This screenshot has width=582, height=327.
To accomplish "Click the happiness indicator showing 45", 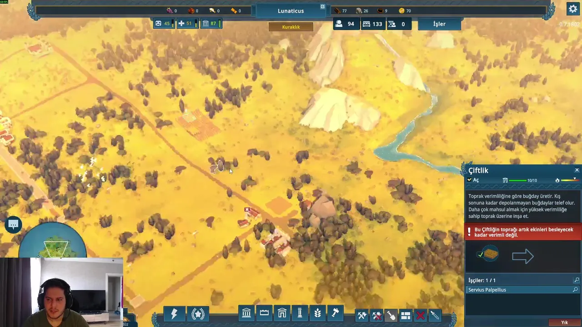I will click(164, 24).
